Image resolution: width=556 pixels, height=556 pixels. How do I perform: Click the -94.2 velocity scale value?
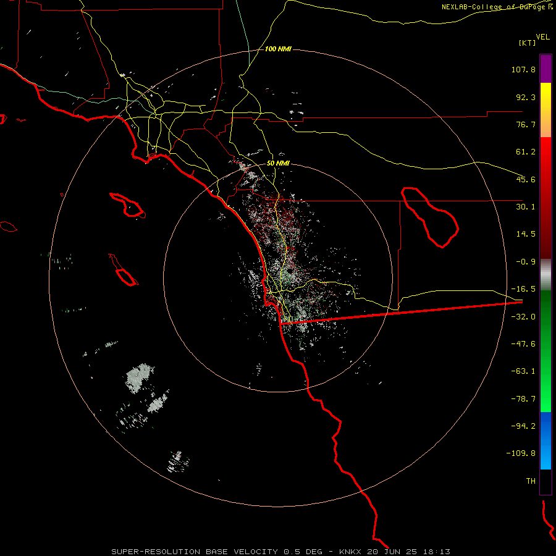523,426
